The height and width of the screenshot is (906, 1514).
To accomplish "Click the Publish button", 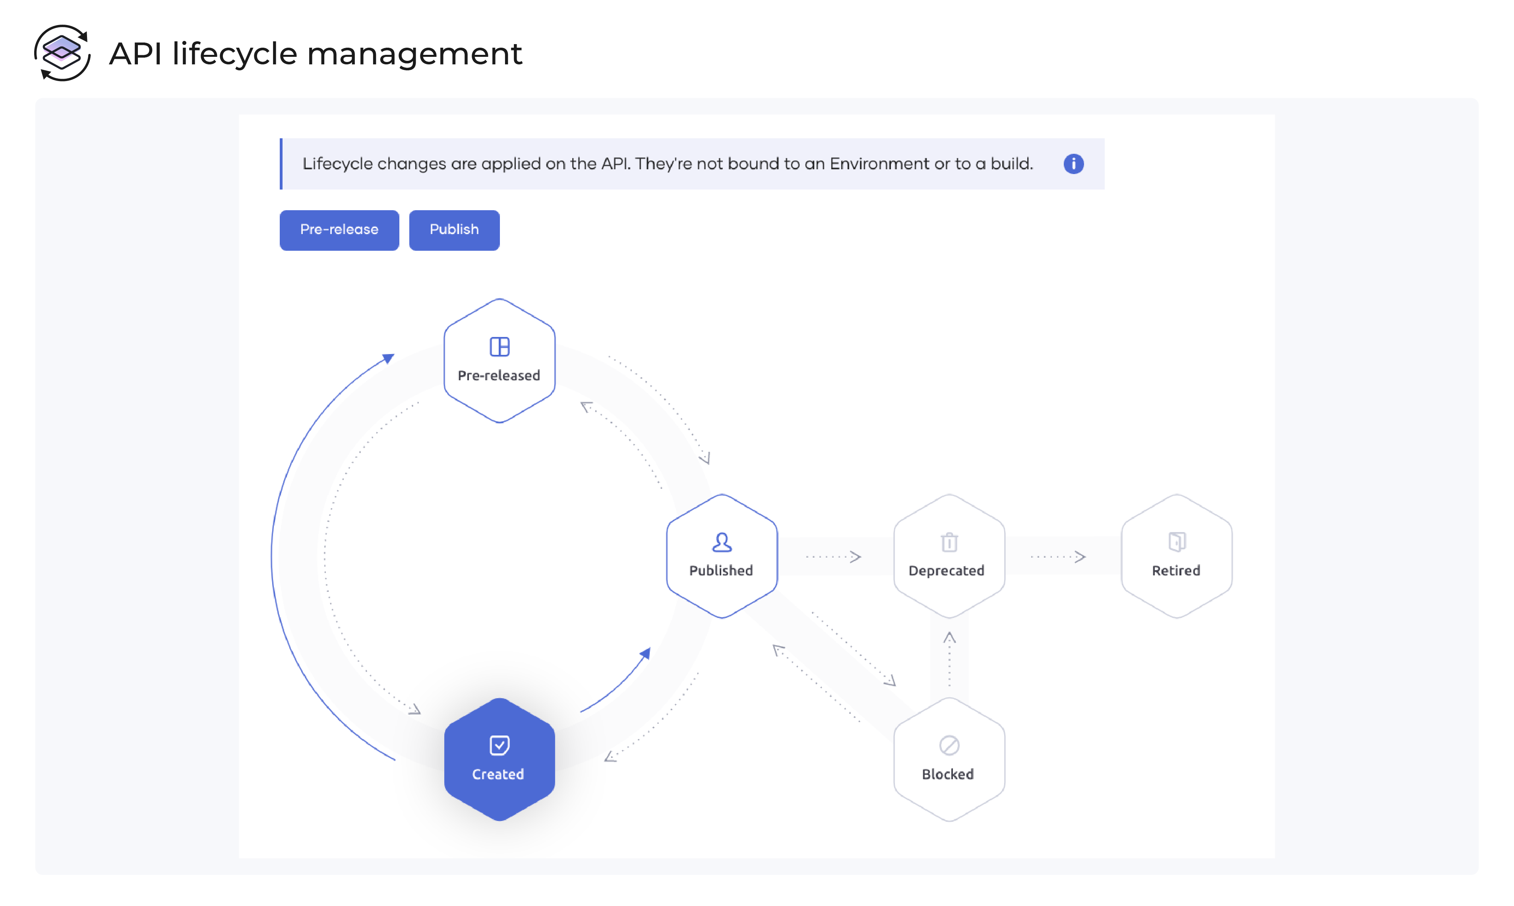I will point(453,230).
